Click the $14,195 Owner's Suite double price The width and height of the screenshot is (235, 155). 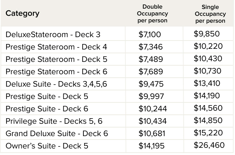pos(152,146)
